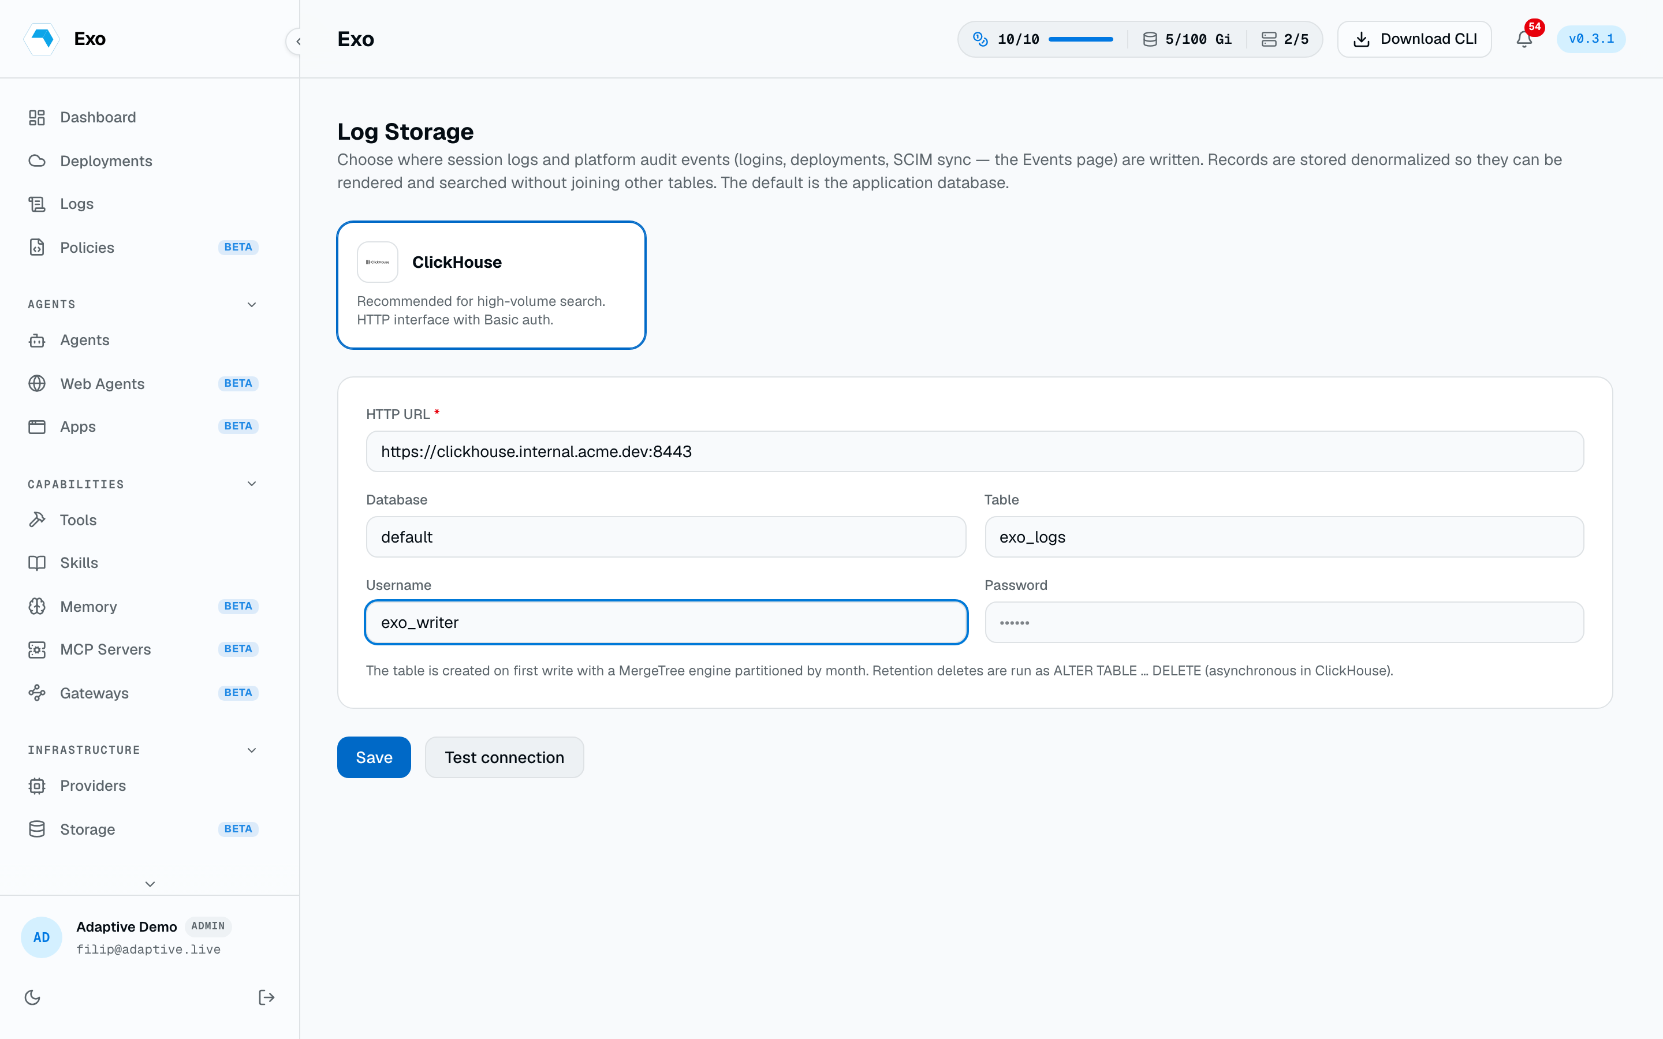Image resolution: width=1663 pixels, height=1039 pixels.
Task: Click the Download CLI button
Action: (x=1414, y=39)
